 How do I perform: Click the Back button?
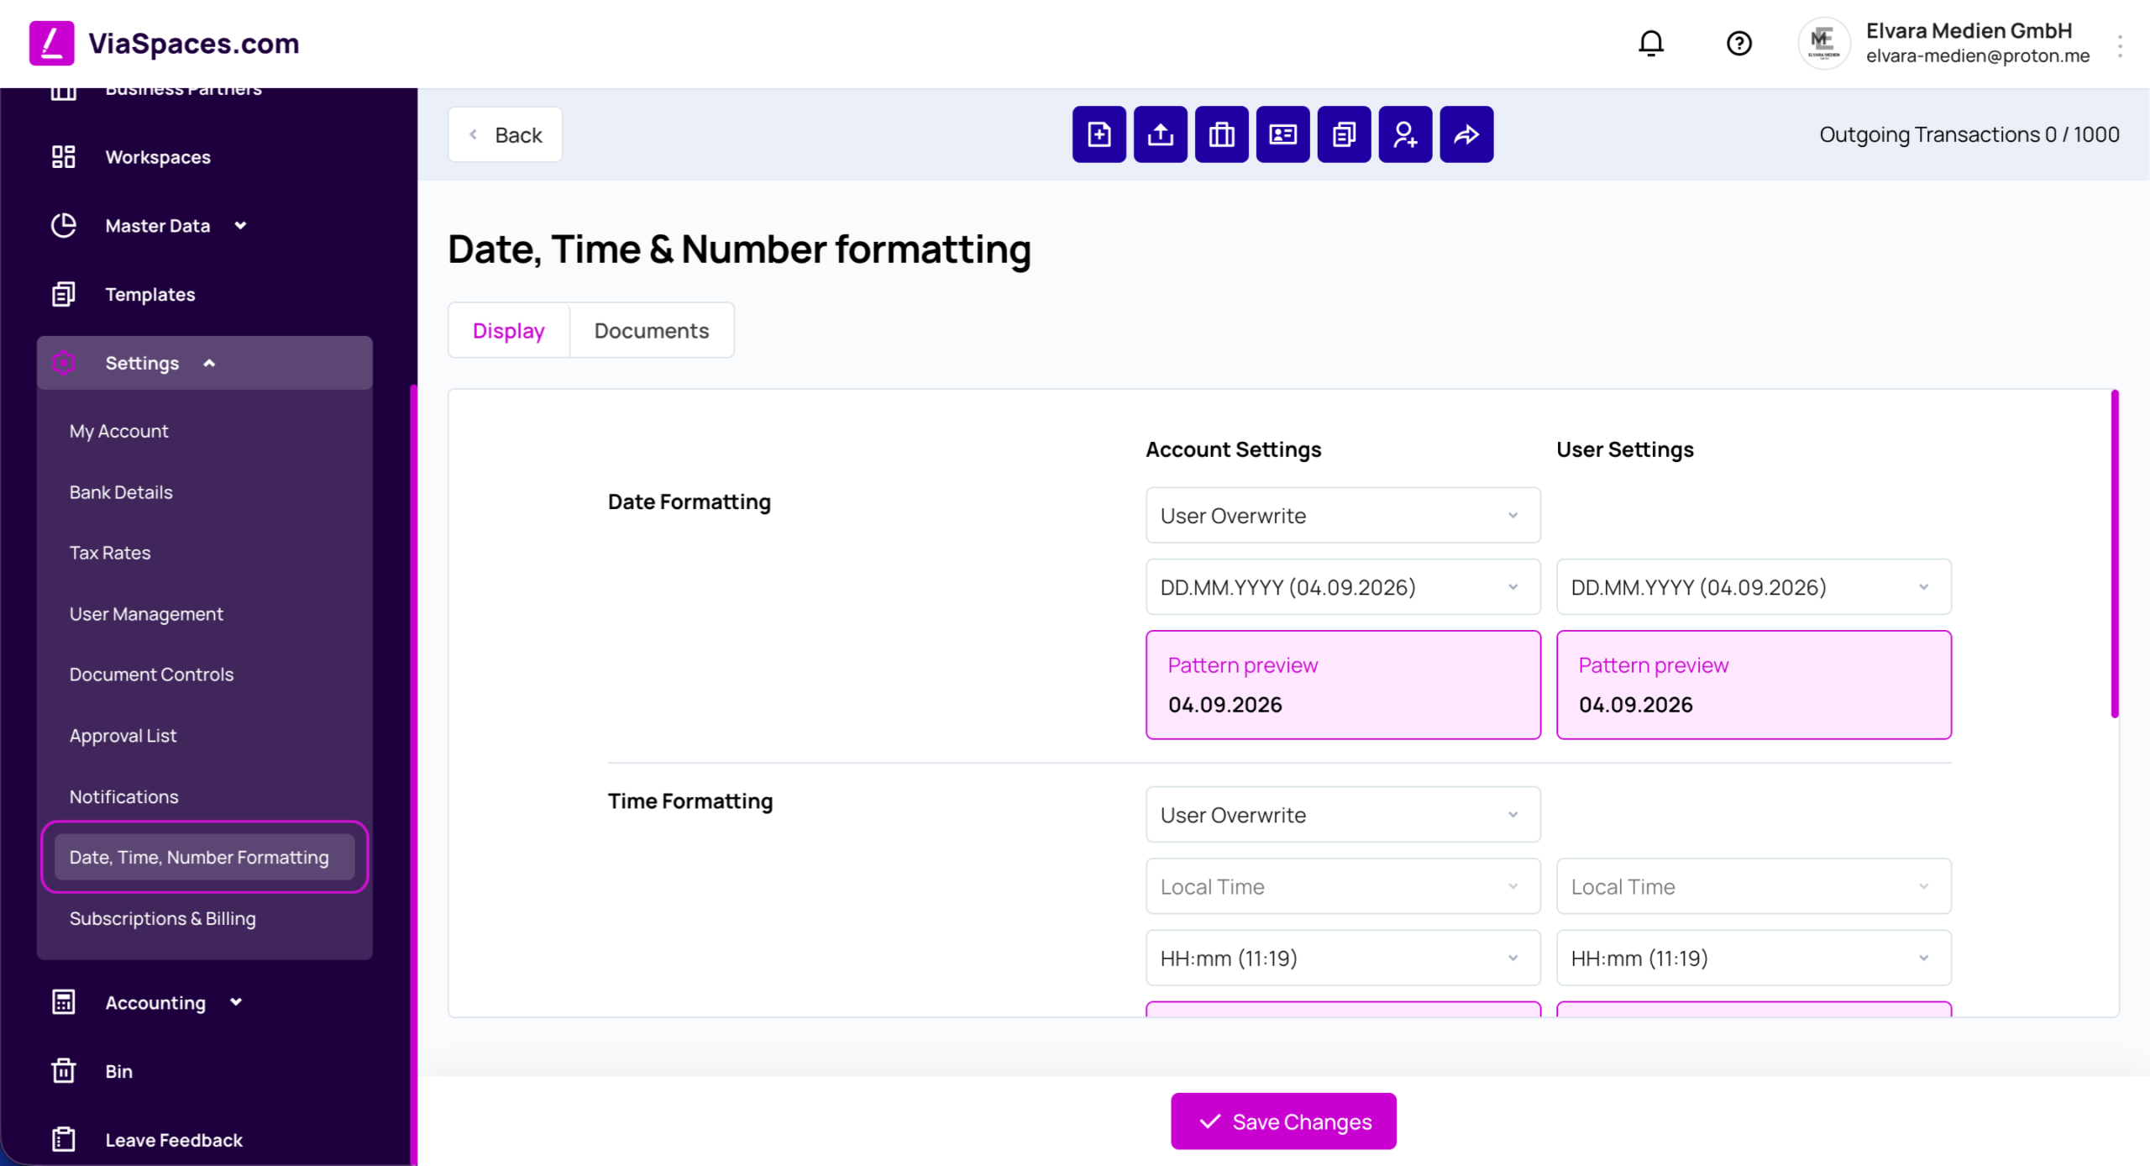(505, 134)
